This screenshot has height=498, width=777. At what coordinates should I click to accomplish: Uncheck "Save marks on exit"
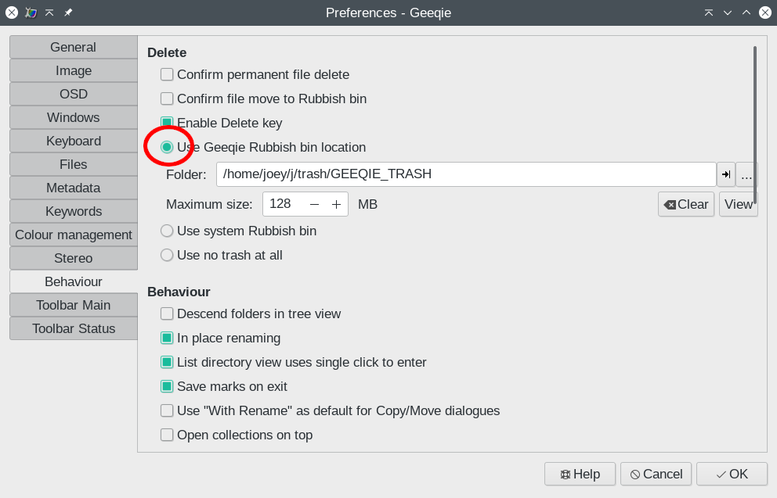click(167, 386)
